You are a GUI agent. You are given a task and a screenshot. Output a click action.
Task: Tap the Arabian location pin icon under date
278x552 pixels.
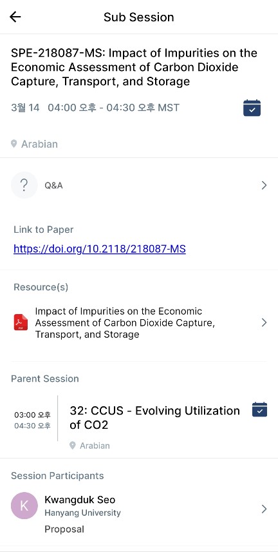pos(14,144)
